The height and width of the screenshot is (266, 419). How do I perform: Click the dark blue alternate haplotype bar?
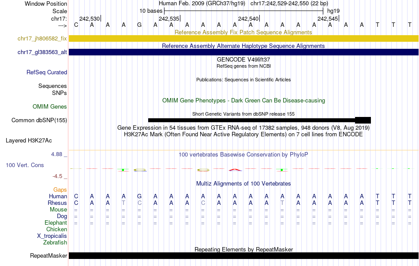(244, 52)
